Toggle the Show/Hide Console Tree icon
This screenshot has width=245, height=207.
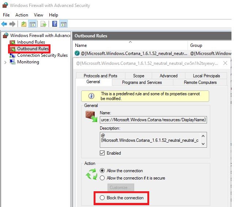coord(33,24)
